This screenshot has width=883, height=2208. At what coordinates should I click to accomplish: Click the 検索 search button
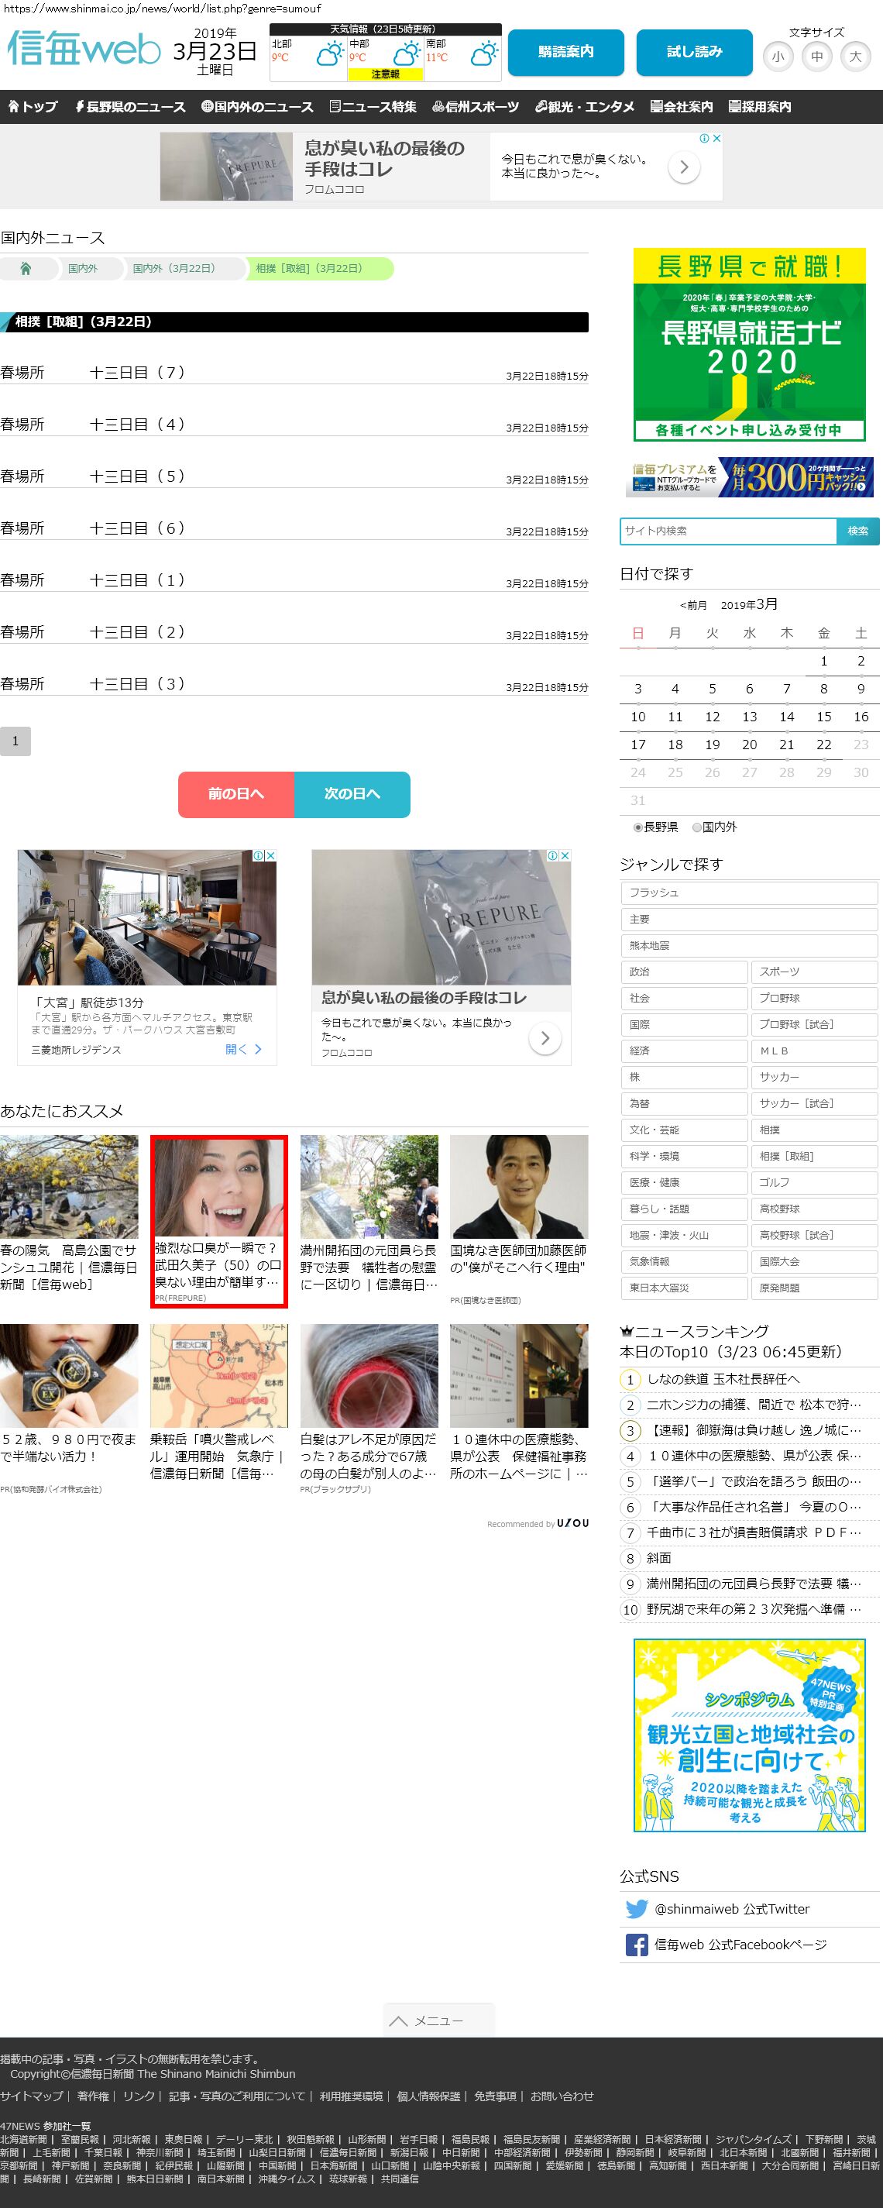coord(858,531)
